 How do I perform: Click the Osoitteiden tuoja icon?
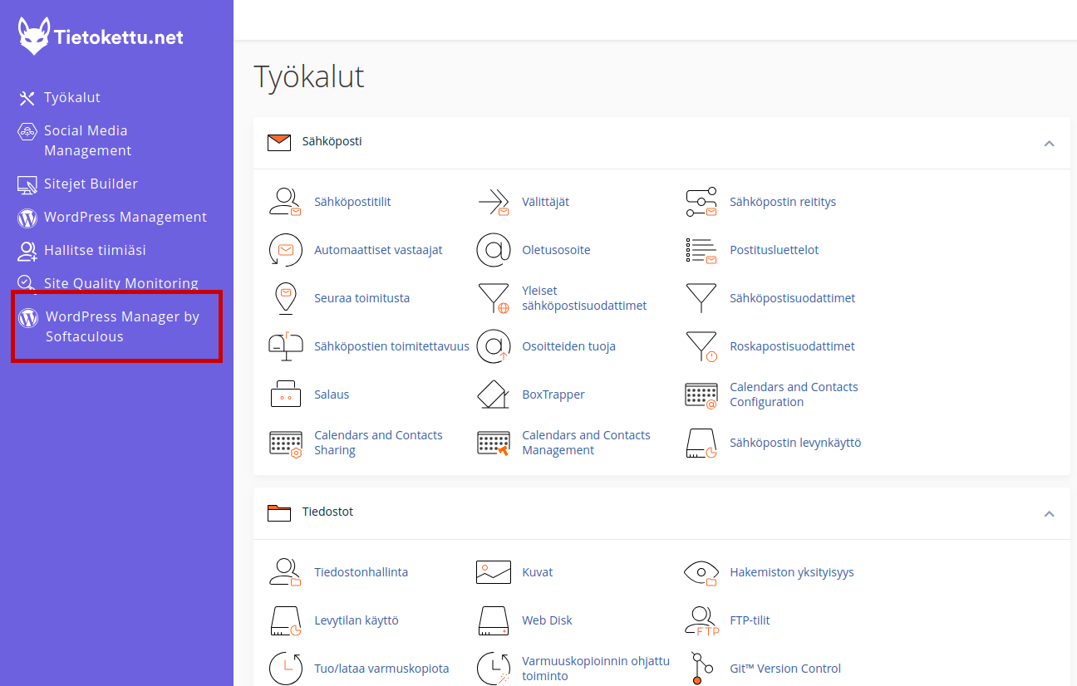click(493, 346)
